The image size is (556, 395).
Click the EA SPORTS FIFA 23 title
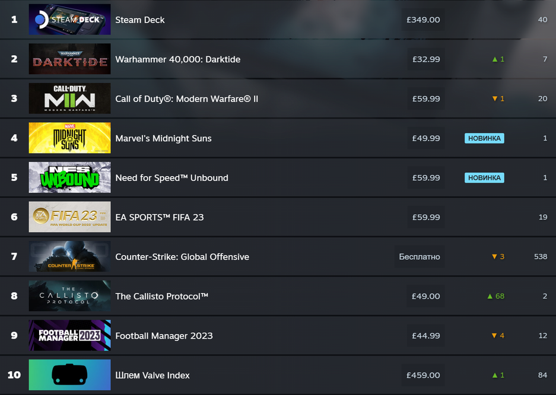point(159,217)
